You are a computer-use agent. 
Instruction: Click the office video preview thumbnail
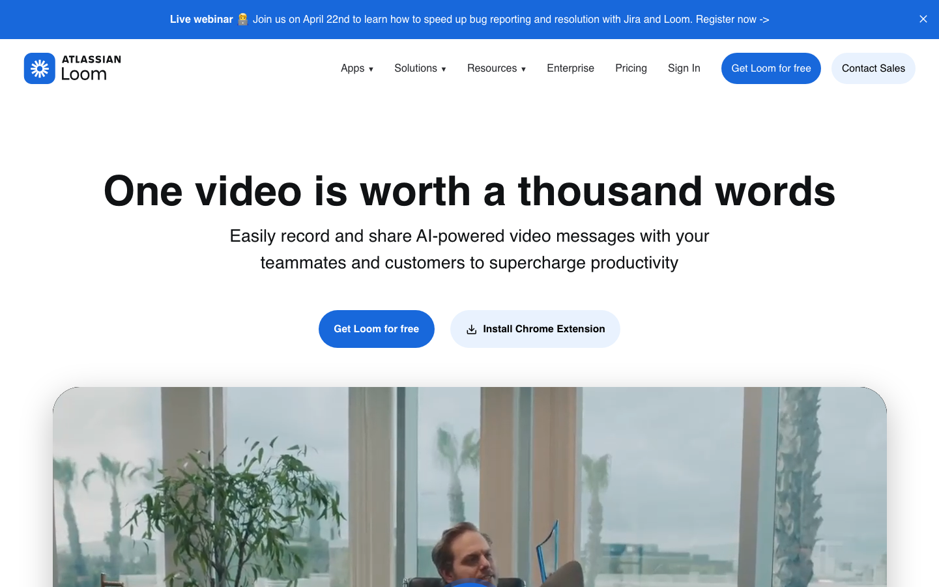click(x=469, y=489)
